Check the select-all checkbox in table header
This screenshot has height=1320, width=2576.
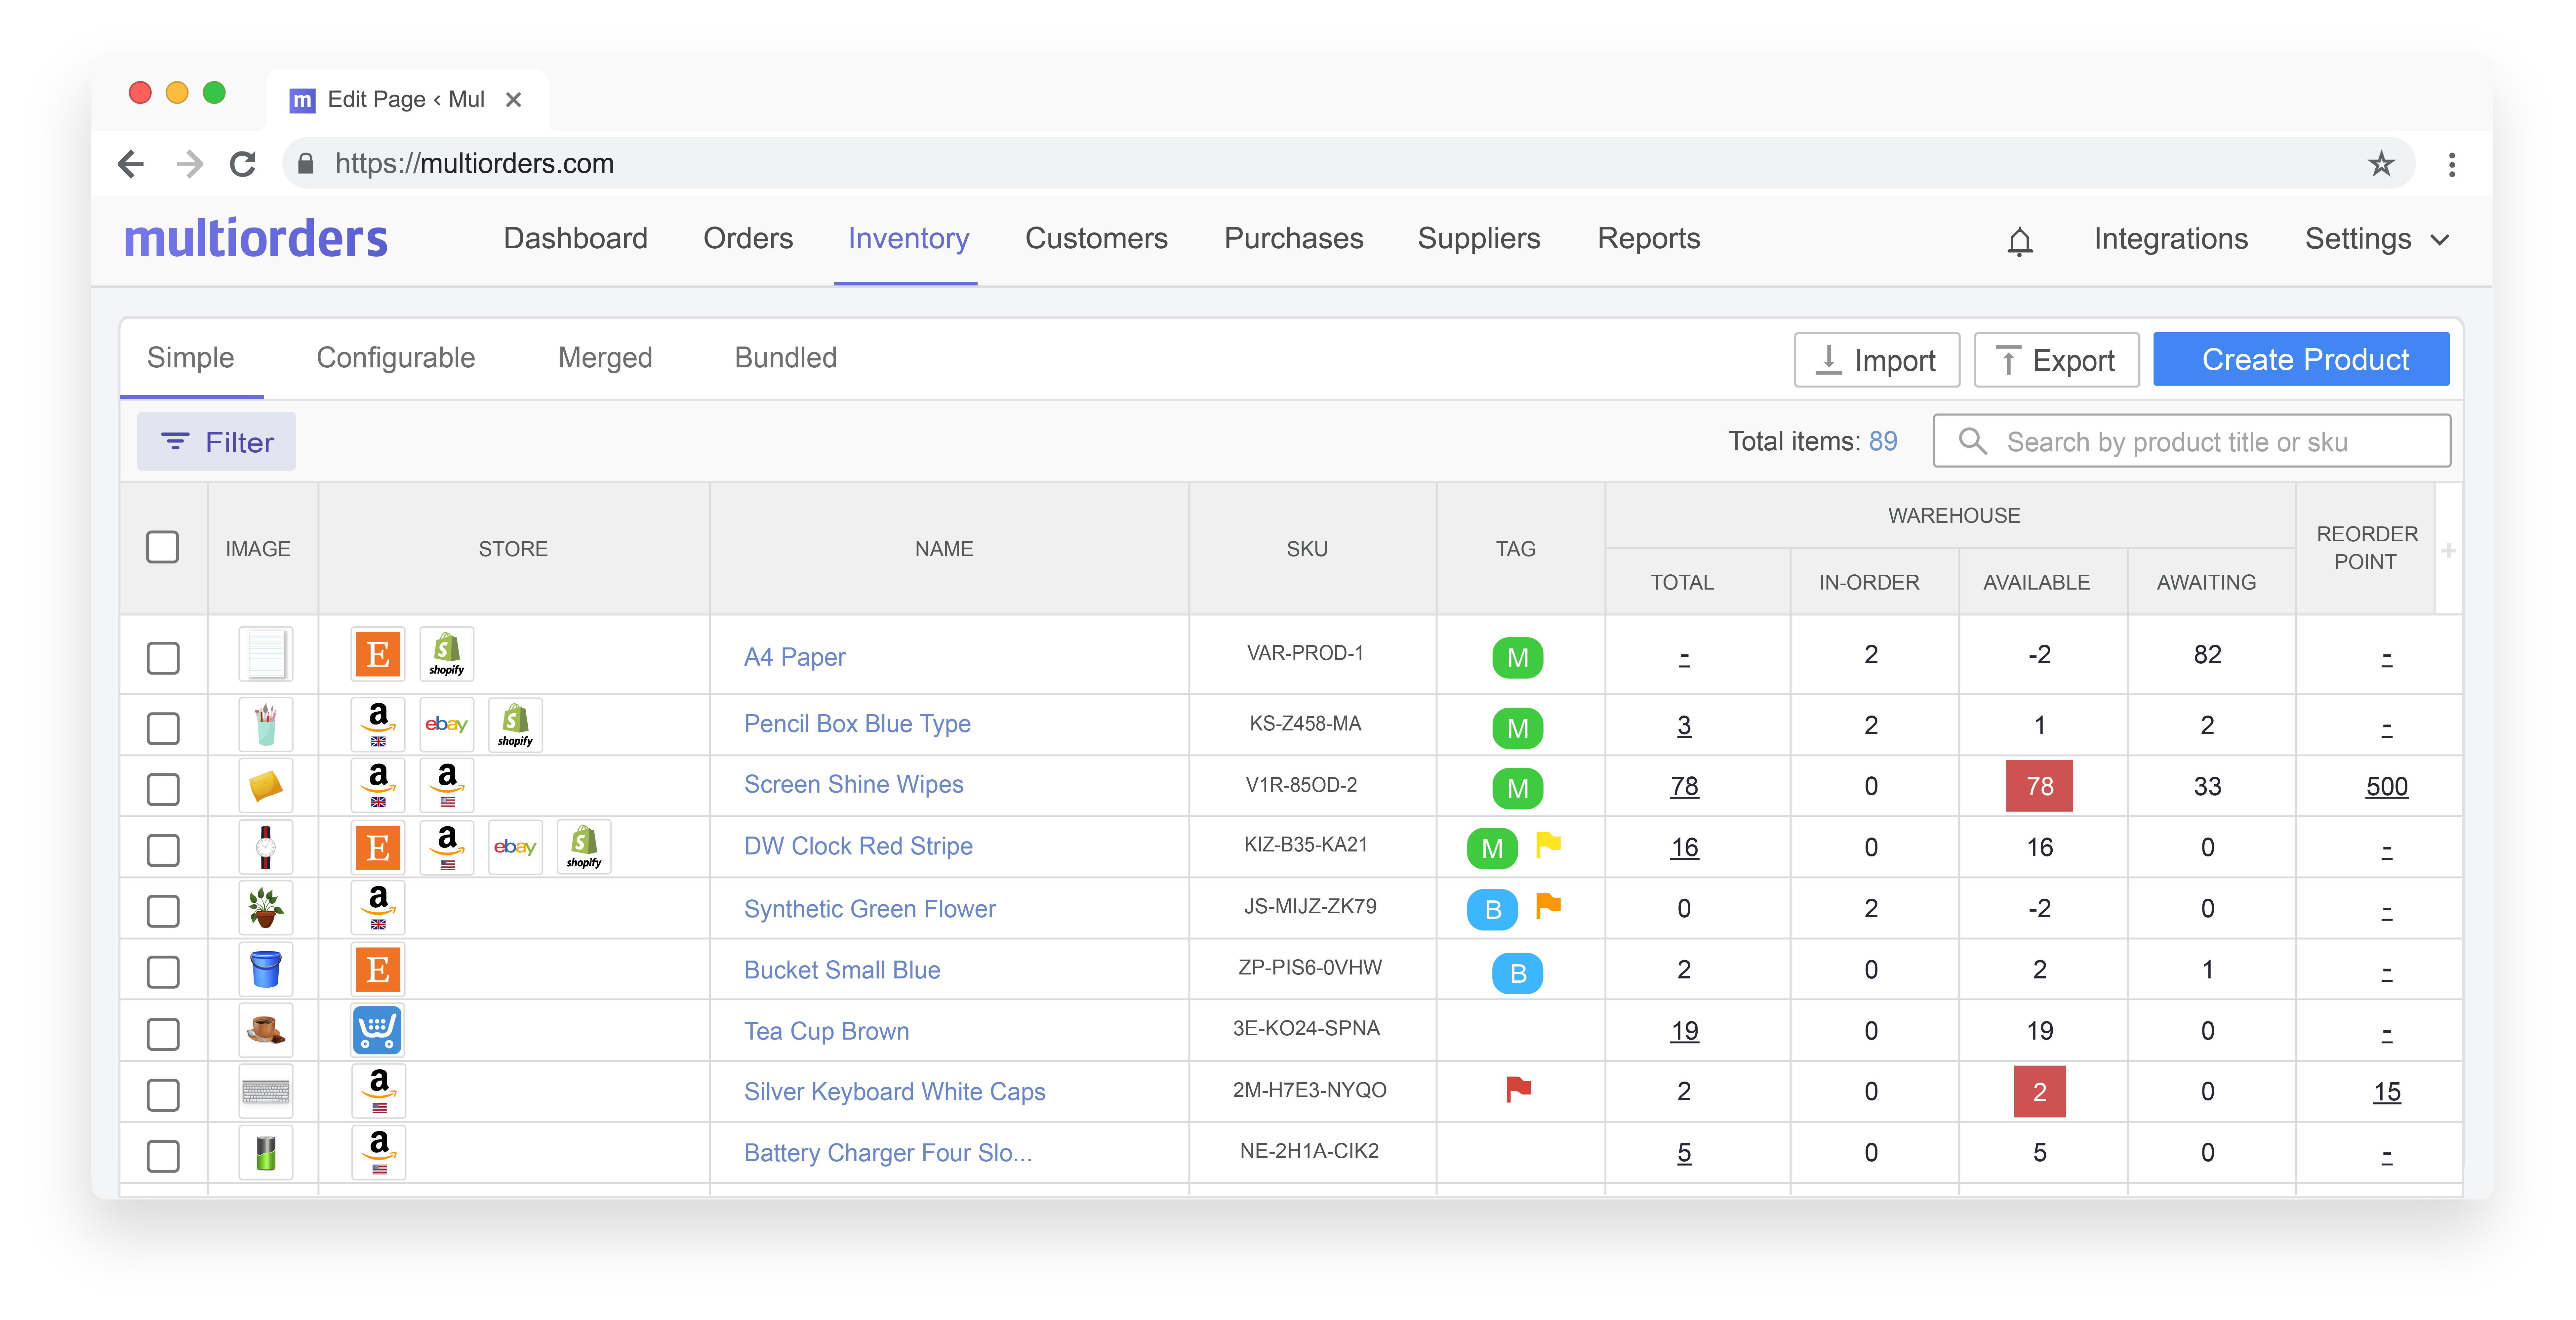click(x=163, y=547)
